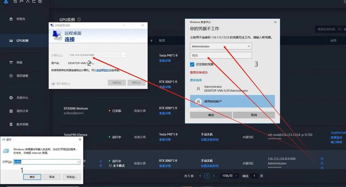The width and height of the screenshot is (346, 187).
Task: Click the 无卡模式 status label
Action: point(119,166)
